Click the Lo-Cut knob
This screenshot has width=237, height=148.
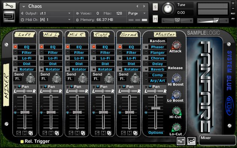[x=176, y=128]
